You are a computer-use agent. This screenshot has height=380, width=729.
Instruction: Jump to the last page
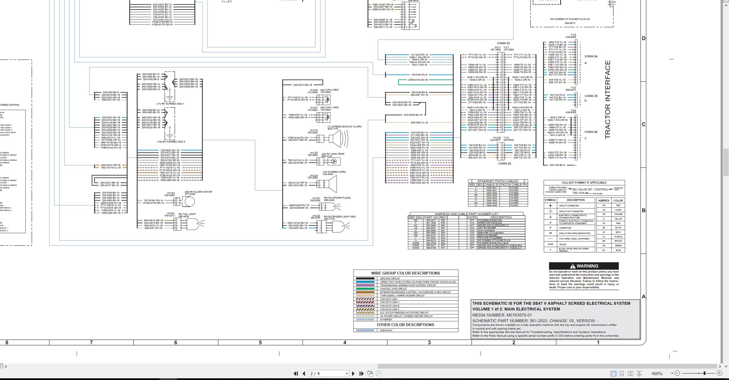(361, 373)
